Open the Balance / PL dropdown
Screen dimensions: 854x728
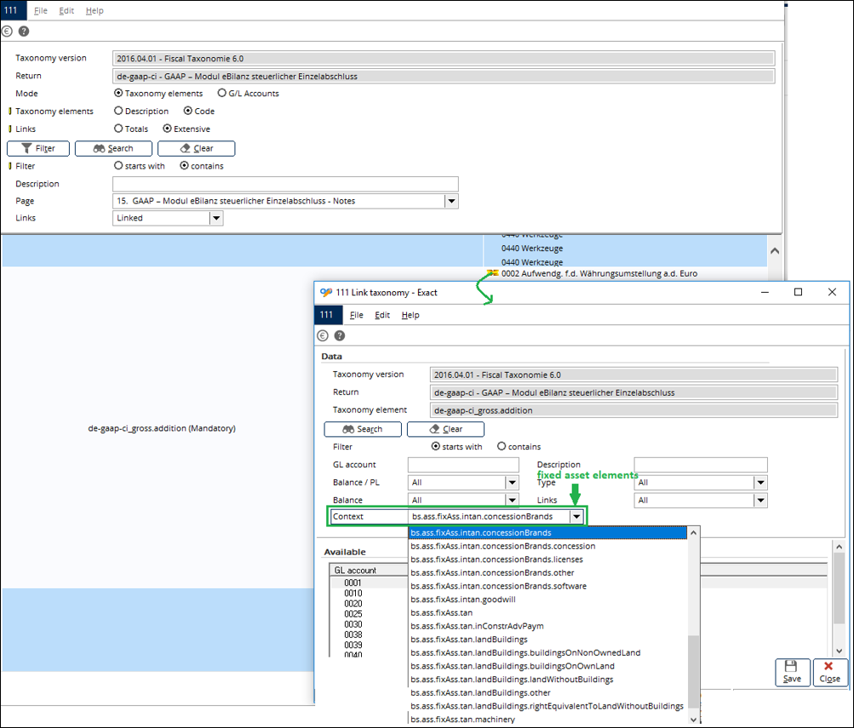[x=512, y=483]
